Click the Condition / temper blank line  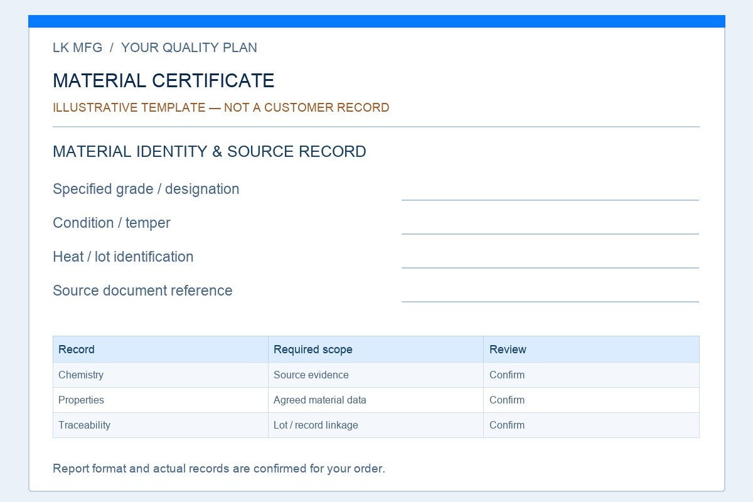(x=550, y=233)
